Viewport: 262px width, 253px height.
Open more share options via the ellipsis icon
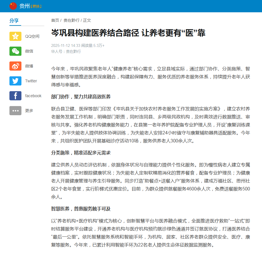(15, 111)
